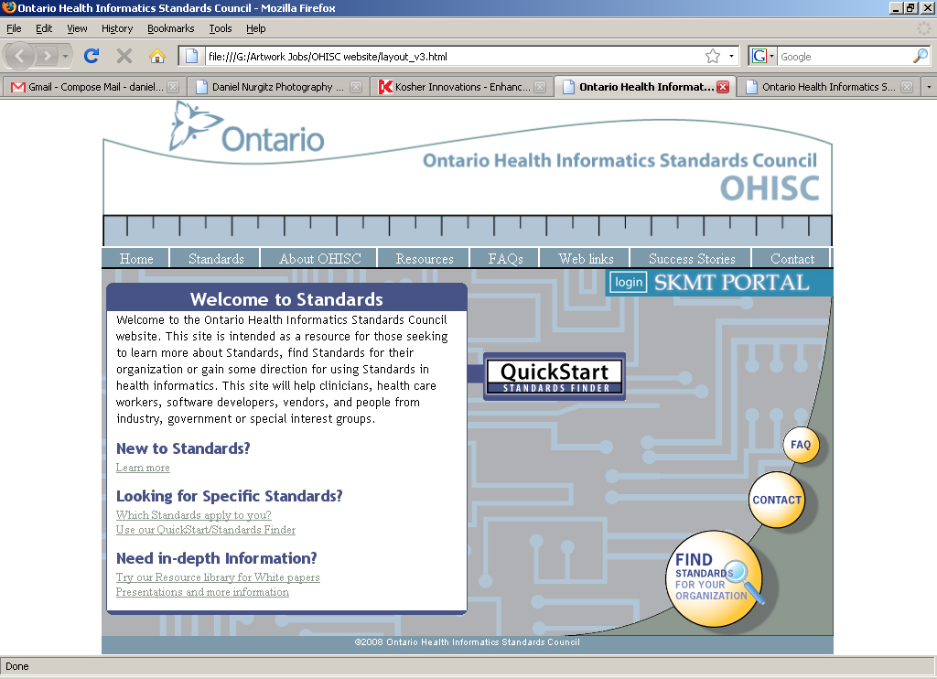937x679 pixels.
Task: Open the Tools menu
Action: pos(221,28)
